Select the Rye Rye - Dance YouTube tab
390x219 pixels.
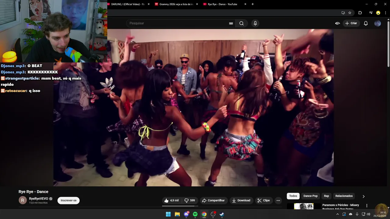click(x=224, y=4)
